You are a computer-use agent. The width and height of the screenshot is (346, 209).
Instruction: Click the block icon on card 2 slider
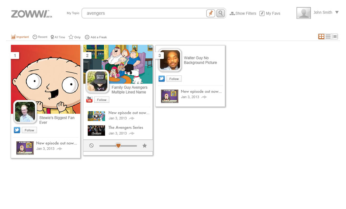coord(91,145)
